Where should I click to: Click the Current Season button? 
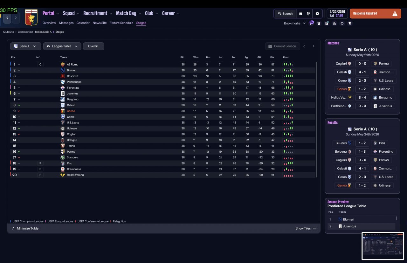coord(282,46)
